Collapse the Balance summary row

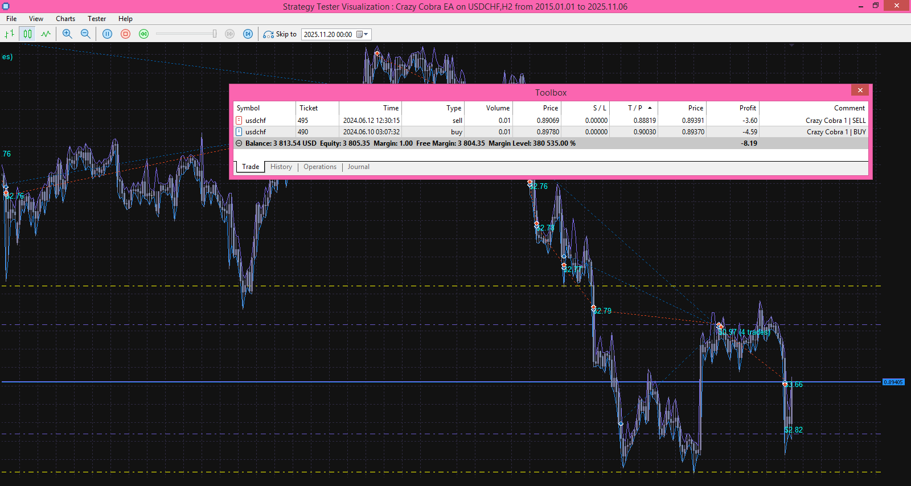239,143
